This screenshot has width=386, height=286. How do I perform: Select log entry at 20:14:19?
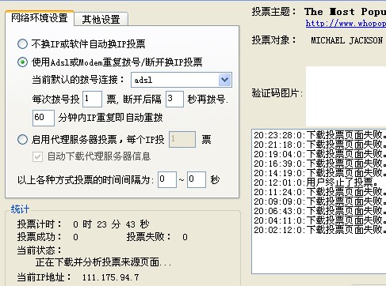[319, 173]
